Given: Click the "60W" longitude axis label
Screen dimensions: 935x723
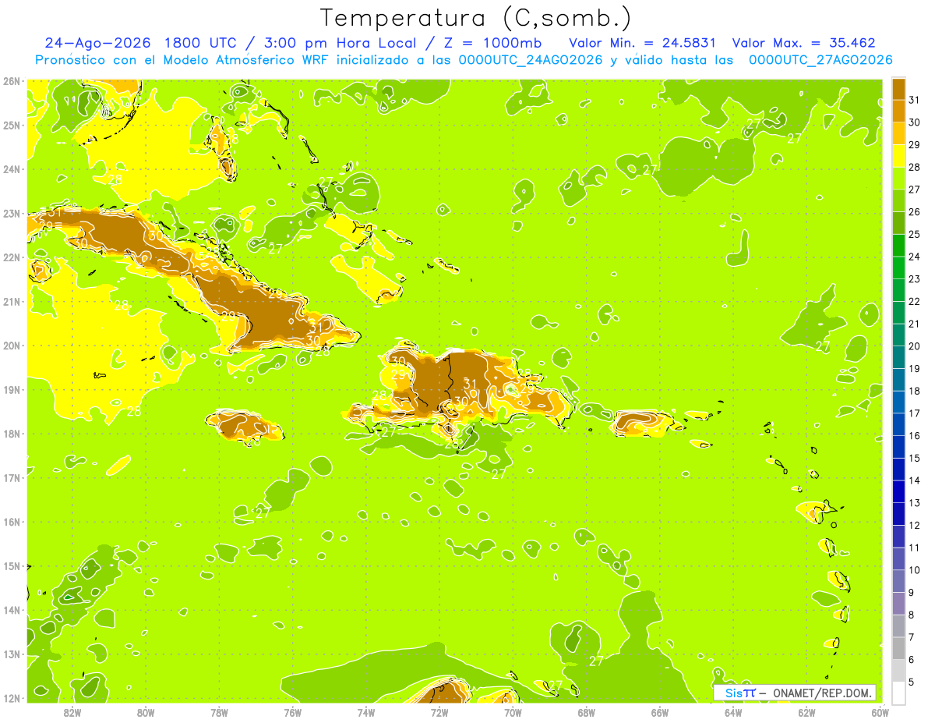Looking at the screenshot, I should tap(880, 712).
